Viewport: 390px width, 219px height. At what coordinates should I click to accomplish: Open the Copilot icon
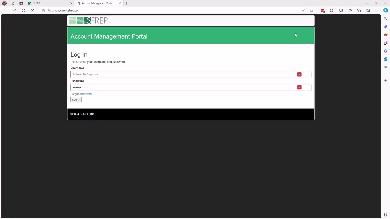[x=385, y=10]
